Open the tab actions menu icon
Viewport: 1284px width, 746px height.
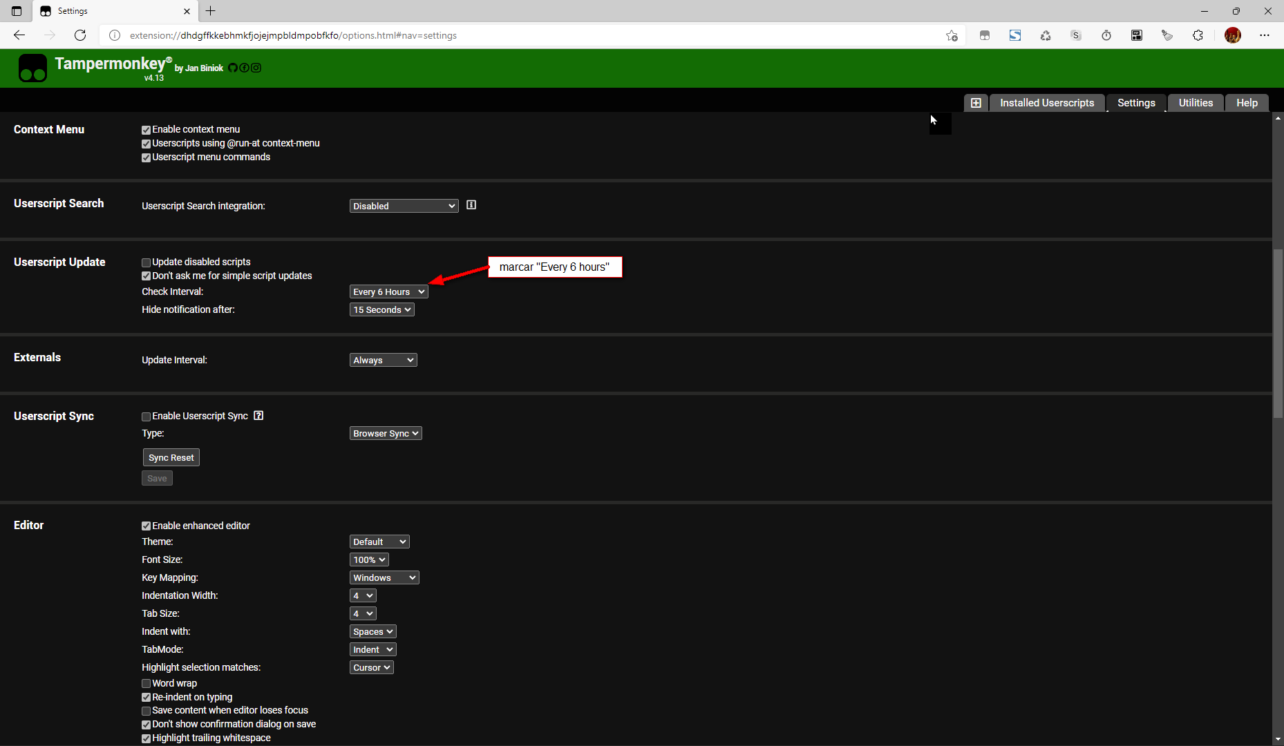(x=17, y=11)
